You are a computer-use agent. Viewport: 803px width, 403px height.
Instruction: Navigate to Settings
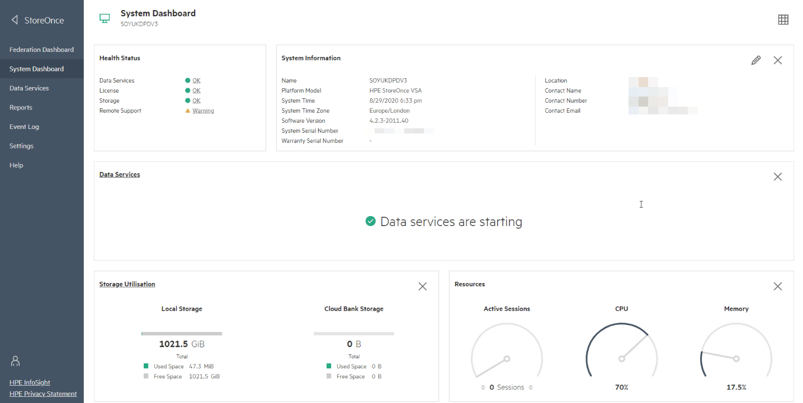[x=21, y=146]
